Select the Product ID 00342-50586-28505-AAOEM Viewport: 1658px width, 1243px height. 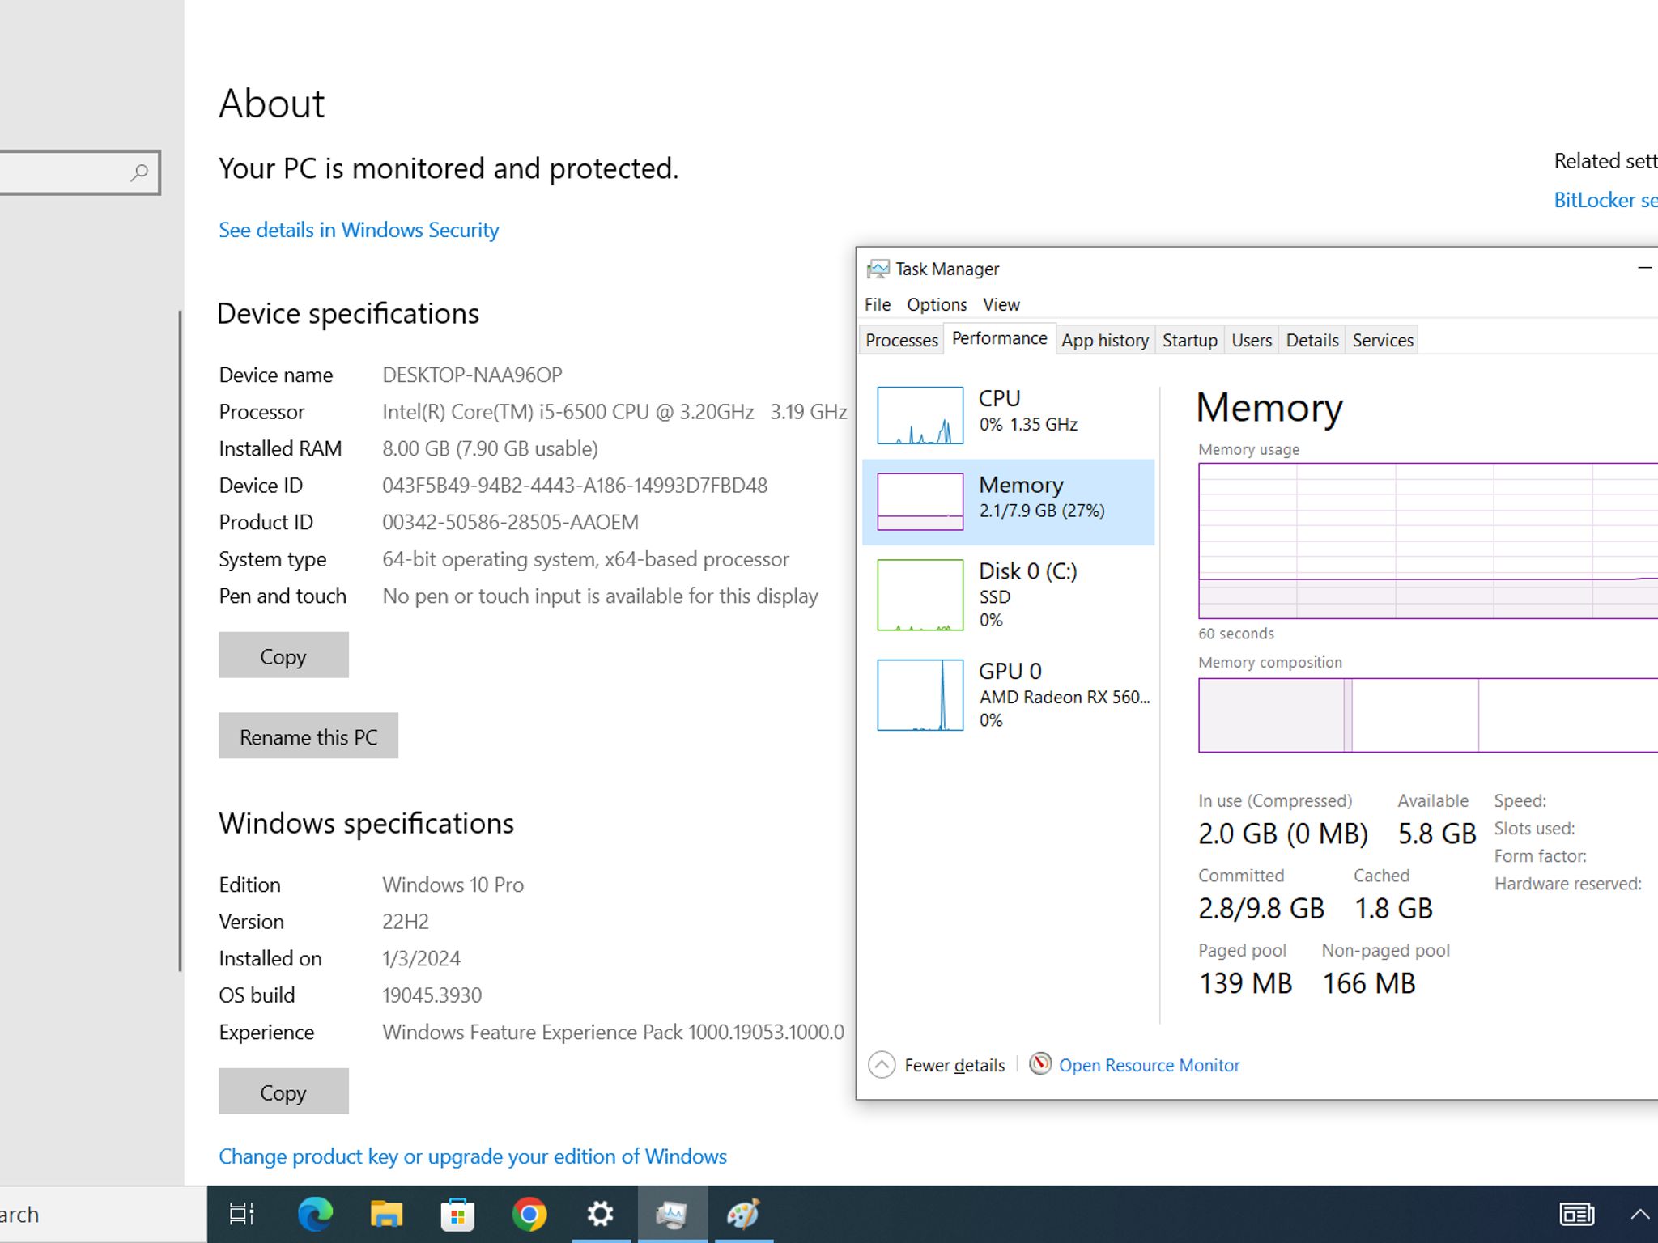(510, 522)
